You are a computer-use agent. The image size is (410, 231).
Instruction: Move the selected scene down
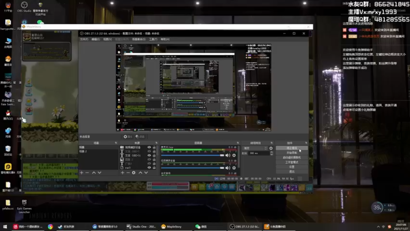99,172
